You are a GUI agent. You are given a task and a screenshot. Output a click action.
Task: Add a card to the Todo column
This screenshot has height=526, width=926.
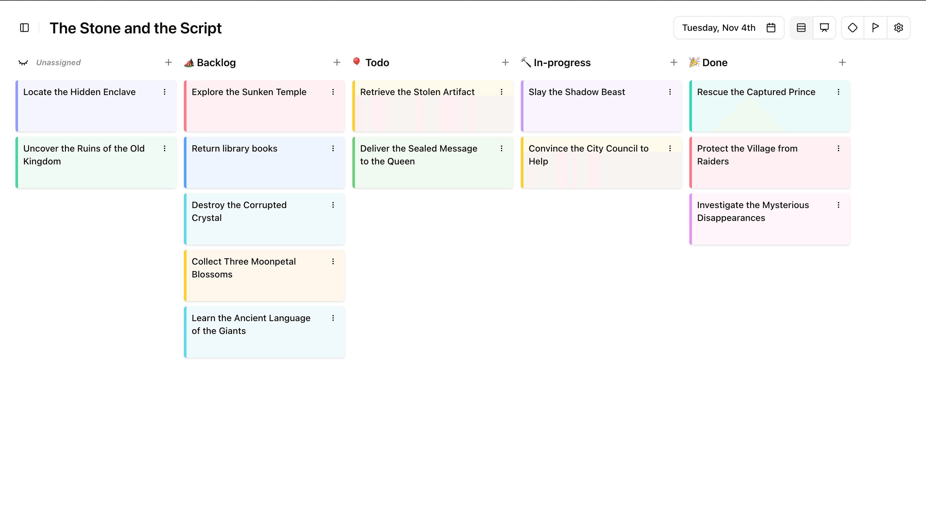pos(505,63)
